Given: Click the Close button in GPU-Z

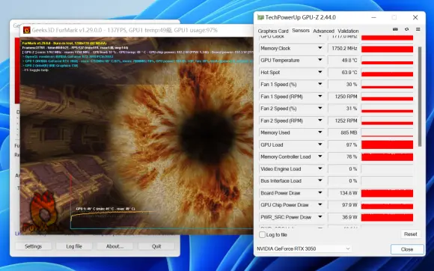Looking at the screenshot, I should (407, 249).
